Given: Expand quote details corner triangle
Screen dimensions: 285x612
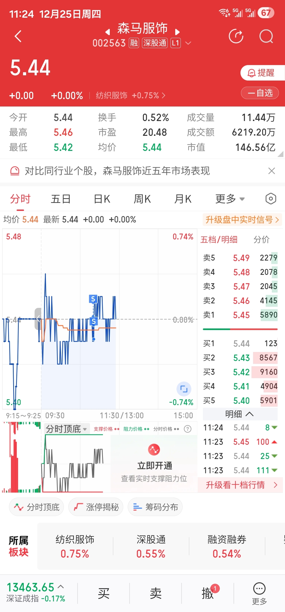Looking at the screenshot, I should [x=281, y=154].
